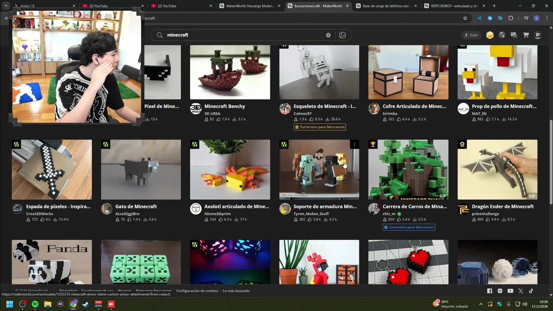Click Calmec87 author name
The height and width of the screenshot is (311, 553).
302,114
